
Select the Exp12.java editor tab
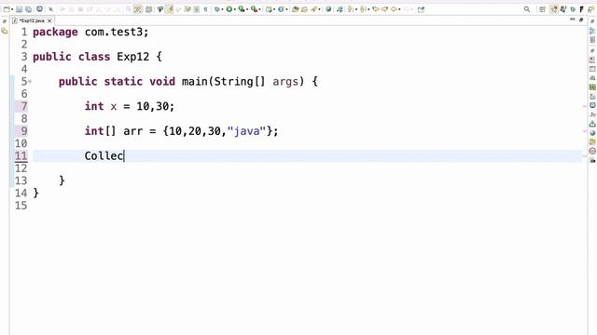32,20
